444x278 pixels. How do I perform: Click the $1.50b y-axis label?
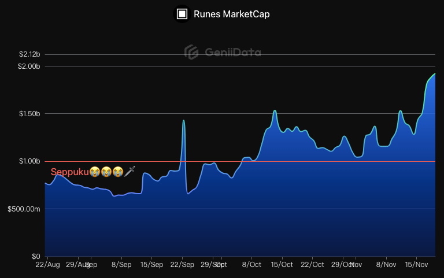pyautogui.click(x=29, y=114)
